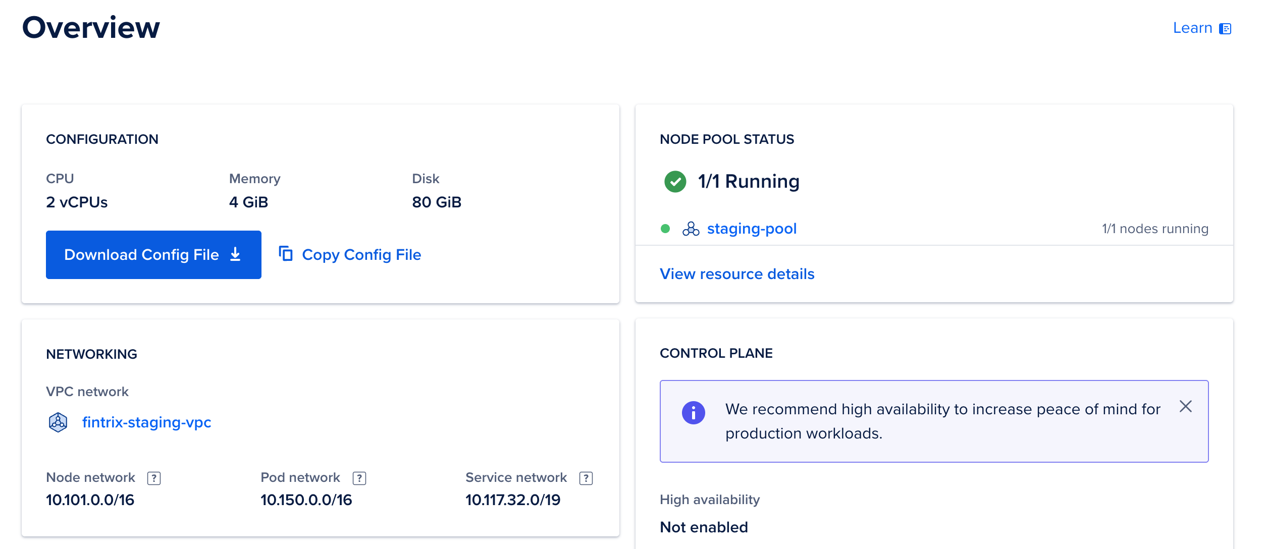Click Download Config File button
The width and height of the screenshot is (1265, 549).
point(153,255)
